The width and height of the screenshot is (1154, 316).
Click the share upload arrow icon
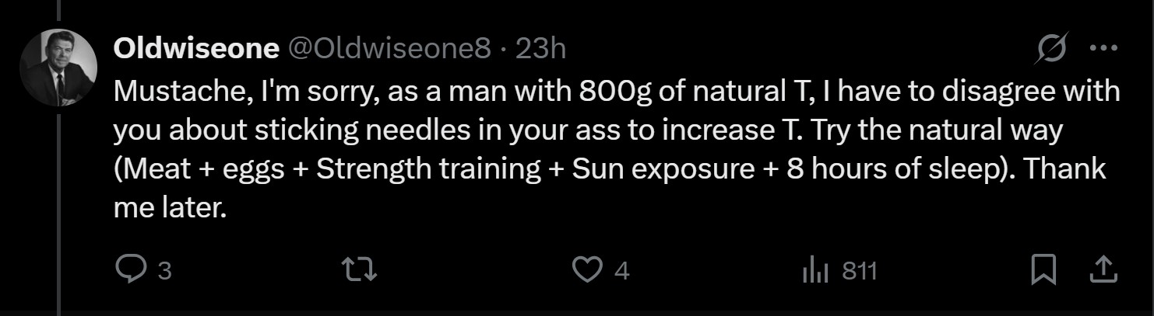pyautogui.click(x=1101, y=269)
